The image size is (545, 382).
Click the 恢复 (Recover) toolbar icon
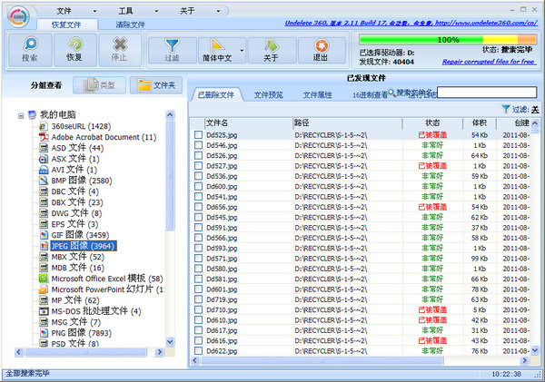pyautogui.click(x=74, y=49)
